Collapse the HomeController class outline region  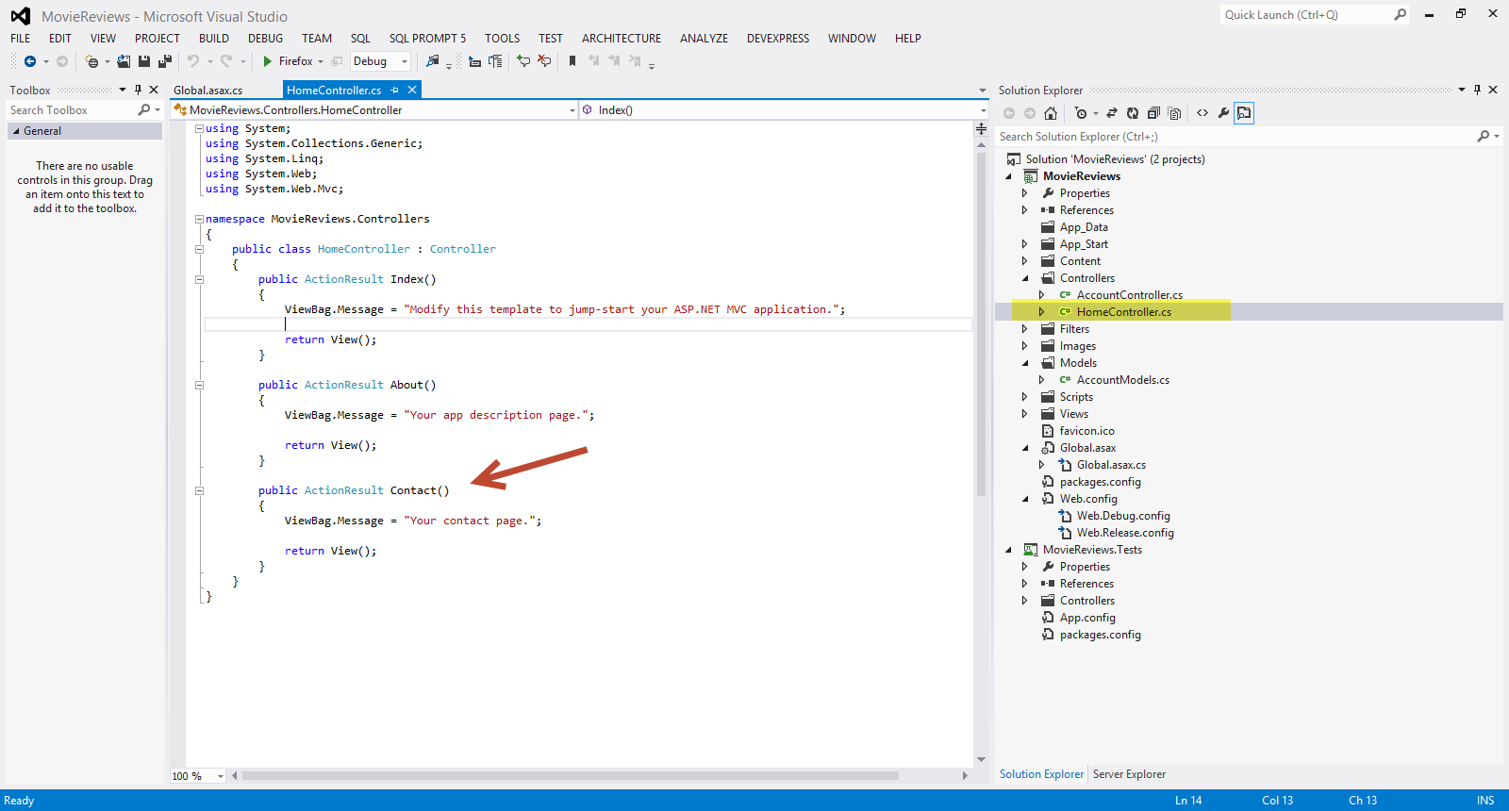pos(199,250)
